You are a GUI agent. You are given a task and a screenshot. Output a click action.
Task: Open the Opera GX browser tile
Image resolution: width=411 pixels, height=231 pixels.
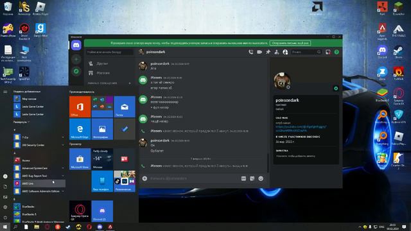coord(80,211)
